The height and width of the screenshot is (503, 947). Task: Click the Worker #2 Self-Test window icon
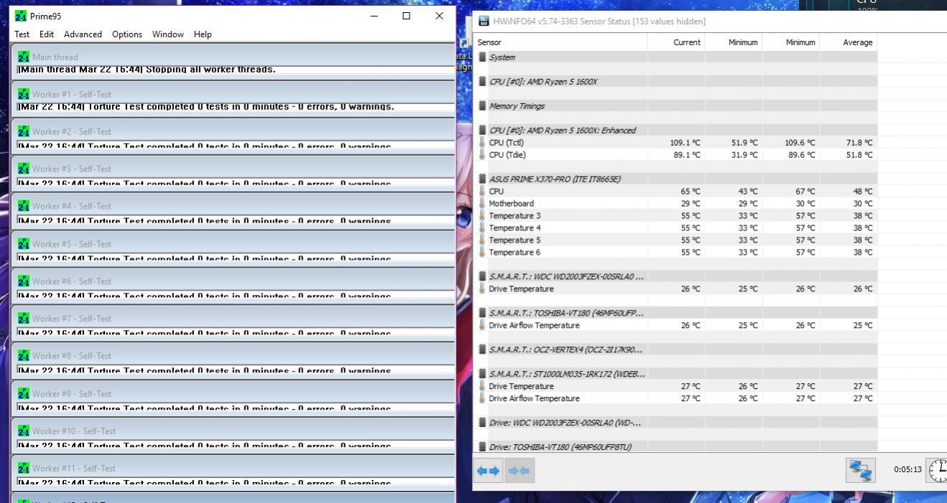point(24,131)
